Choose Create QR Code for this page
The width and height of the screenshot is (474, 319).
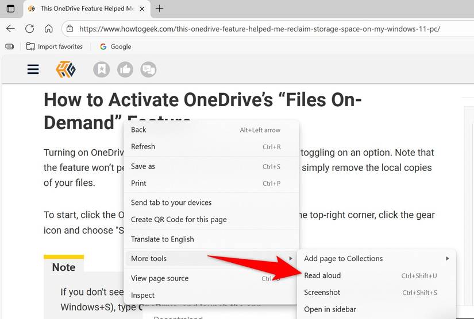pyautogui.click(x=211, y=219)
